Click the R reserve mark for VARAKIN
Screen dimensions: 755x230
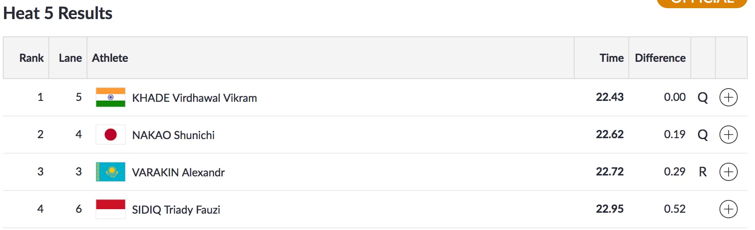(703, 172)
